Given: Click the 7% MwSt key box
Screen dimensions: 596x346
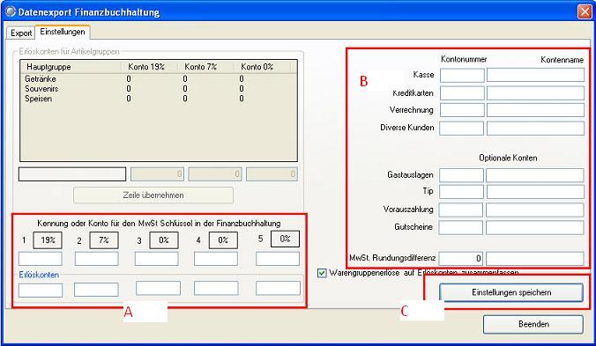Looking at the screenshot, I should click(104, 240).
